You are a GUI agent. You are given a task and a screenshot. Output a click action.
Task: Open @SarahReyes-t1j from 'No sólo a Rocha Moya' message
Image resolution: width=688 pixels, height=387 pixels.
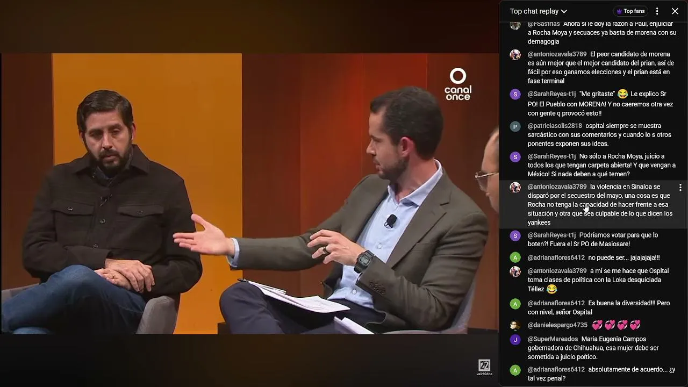point(551,156)
